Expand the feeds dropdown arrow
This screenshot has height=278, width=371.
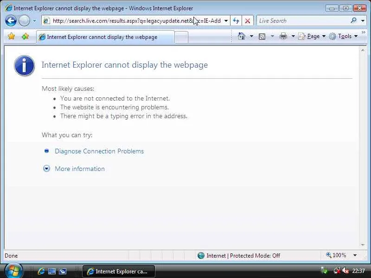272,36
